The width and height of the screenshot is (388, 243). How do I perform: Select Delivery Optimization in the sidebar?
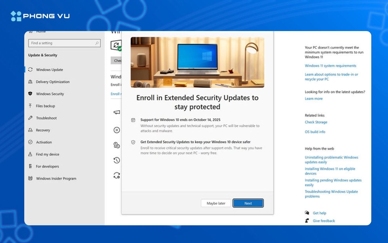click(x=53, y=82)
